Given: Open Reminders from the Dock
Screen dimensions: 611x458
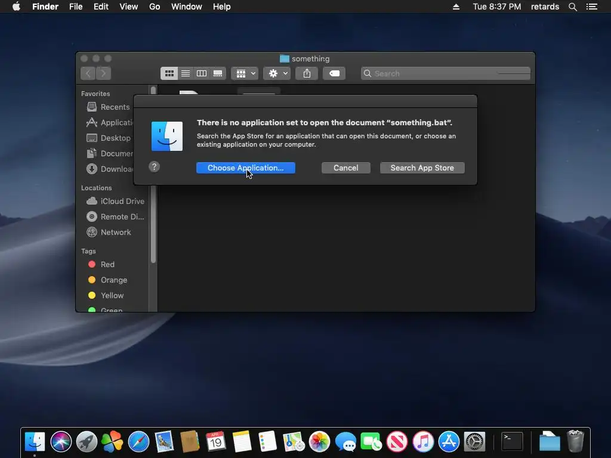Looking at the screenshot, I should 267,442.
